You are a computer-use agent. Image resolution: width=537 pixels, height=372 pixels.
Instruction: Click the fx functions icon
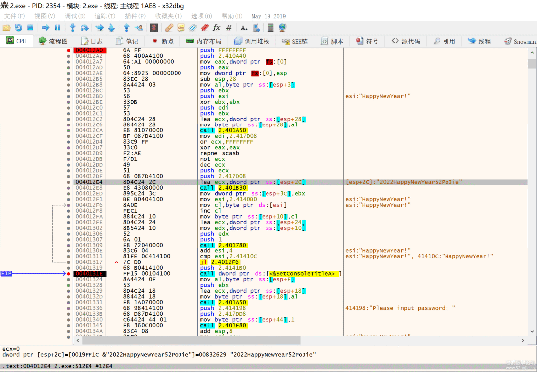click(x=216, y=28)
